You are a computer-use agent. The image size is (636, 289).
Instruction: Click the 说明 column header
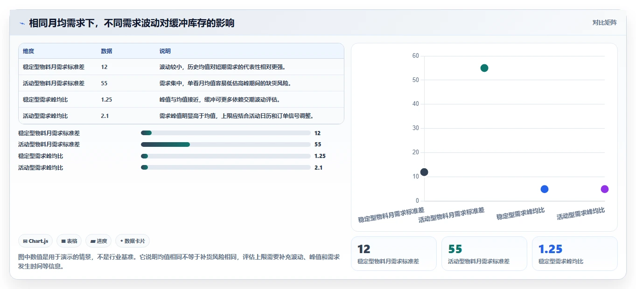pyautogui.click(x=165, y=51)
